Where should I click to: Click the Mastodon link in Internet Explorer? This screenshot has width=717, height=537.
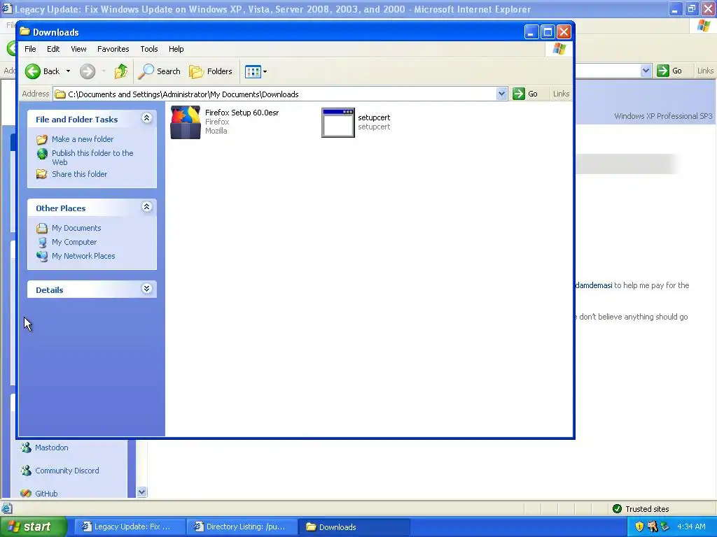52,447
